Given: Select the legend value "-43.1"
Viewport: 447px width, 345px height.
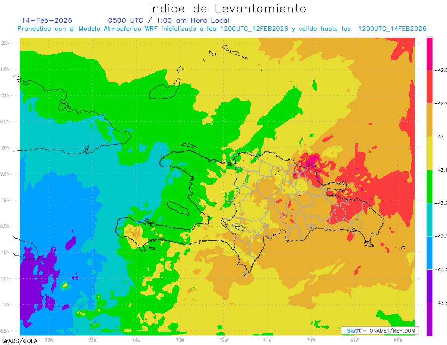Looking at the screenshot, I should tap(441, 170).
